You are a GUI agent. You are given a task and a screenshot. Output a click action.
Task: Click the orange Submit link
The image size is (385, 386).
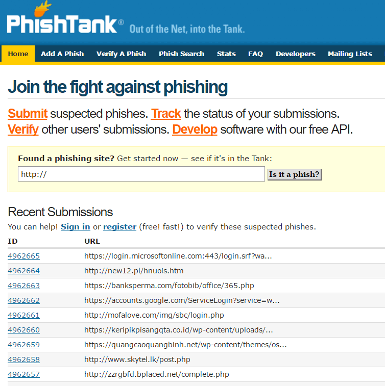28,114
